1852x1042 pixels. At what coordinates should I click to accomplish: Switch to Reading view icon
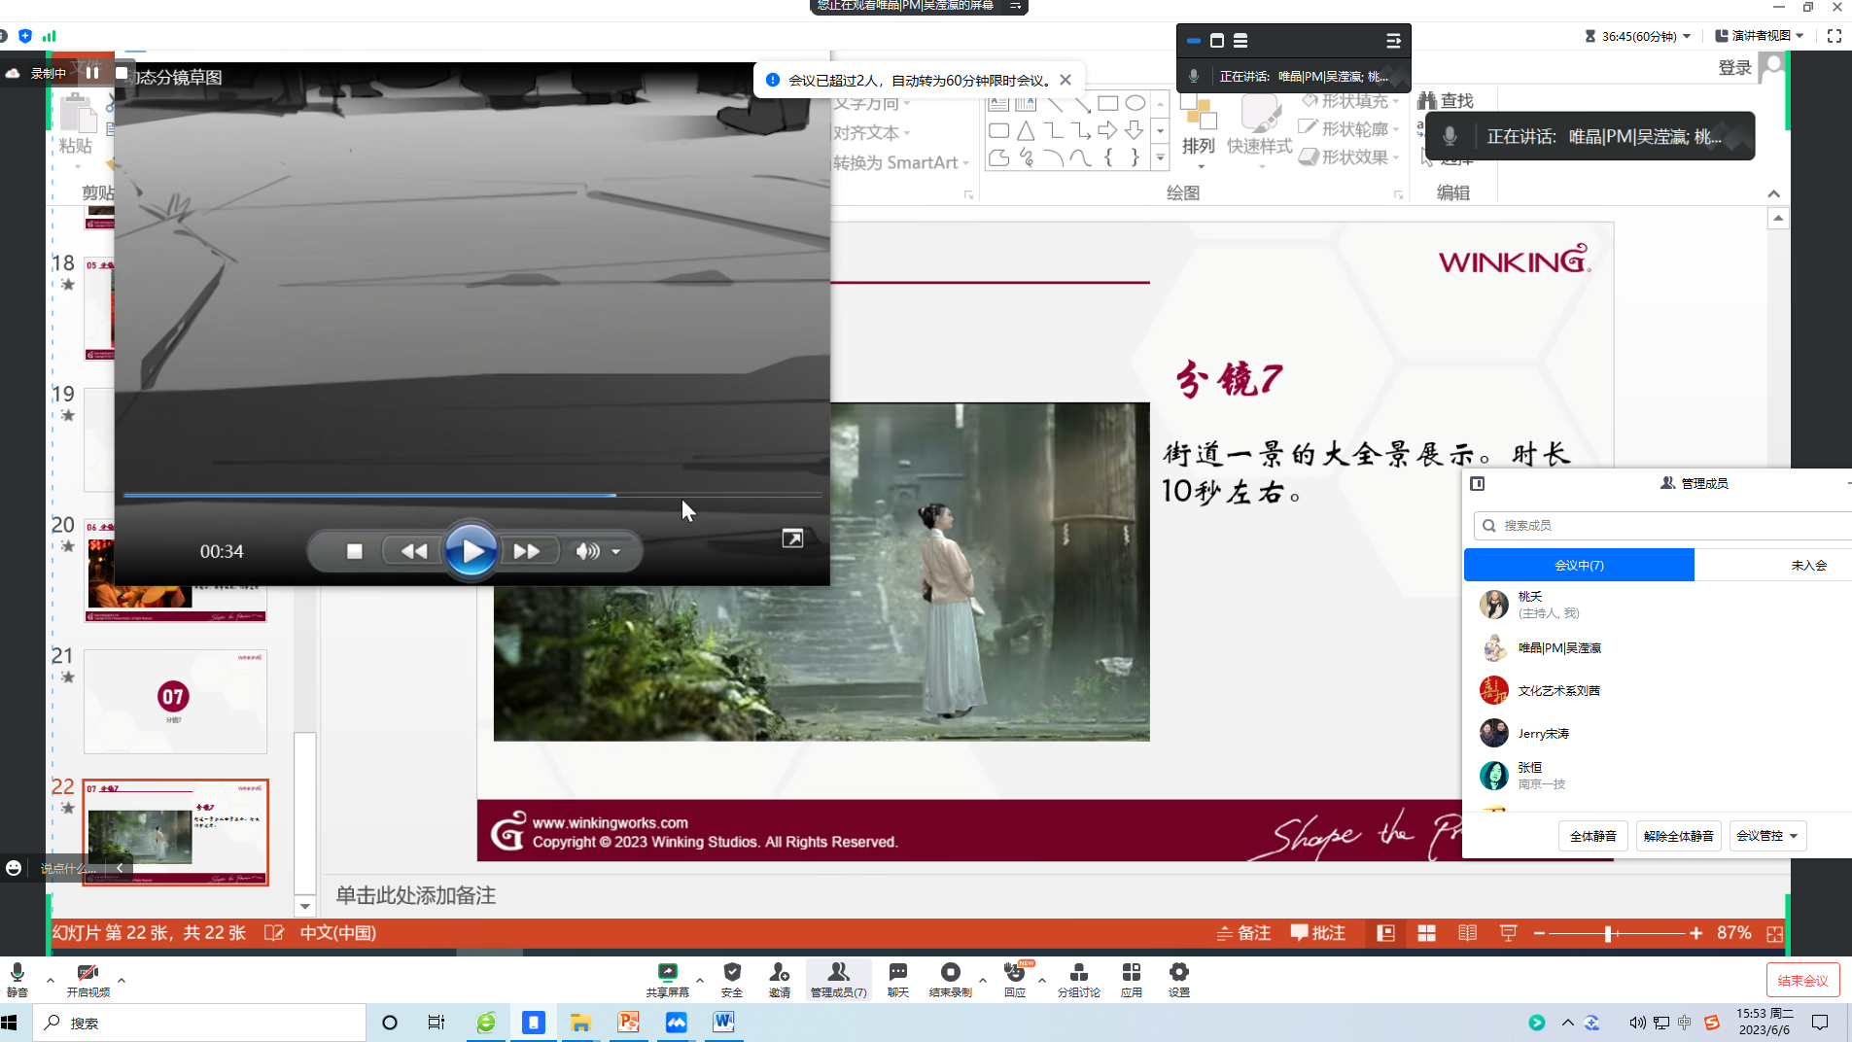[1468, 933]
